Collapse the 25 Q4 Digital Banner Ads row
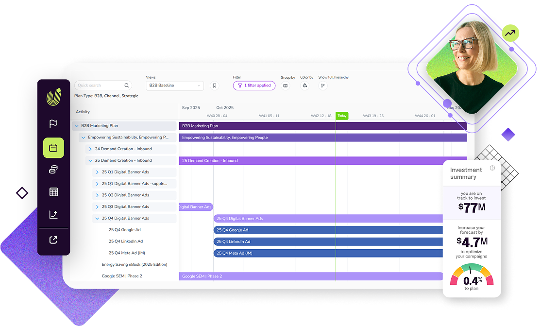The width and height of the screenshot is (541, 326). tap(97, 219)
